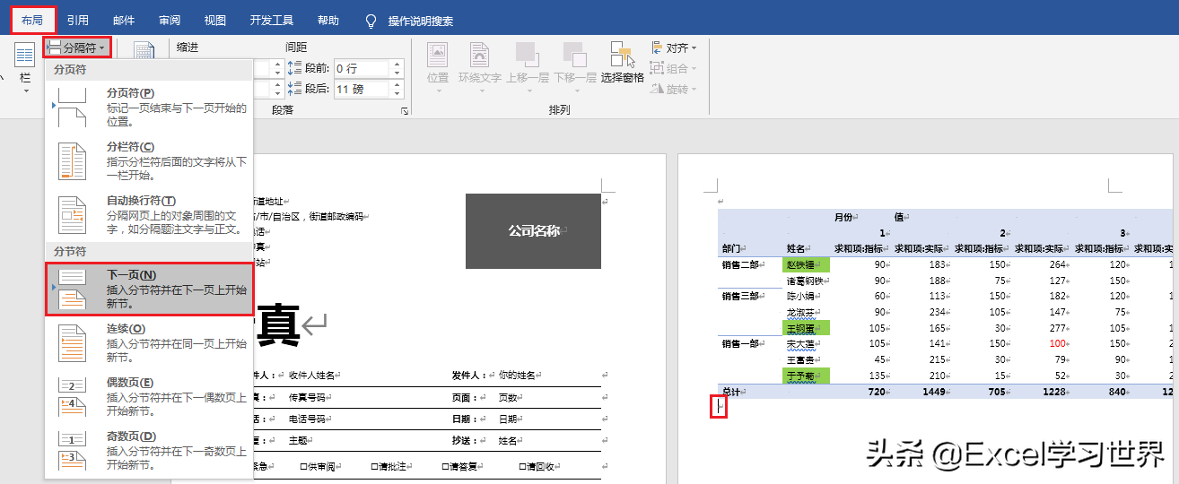Select 分栏符(C) column break option
This screenshot has width=1179, height=484.
pos(149,160)
